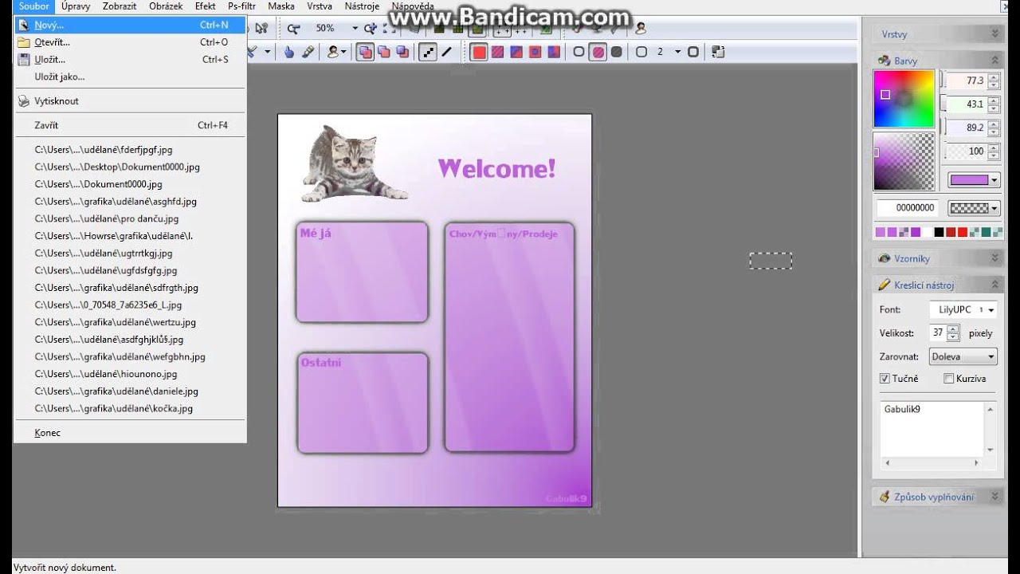Screen dimensions: 1020x574
Task: Click the Vzorníky eye panel icon
Action: coord(884,258)
